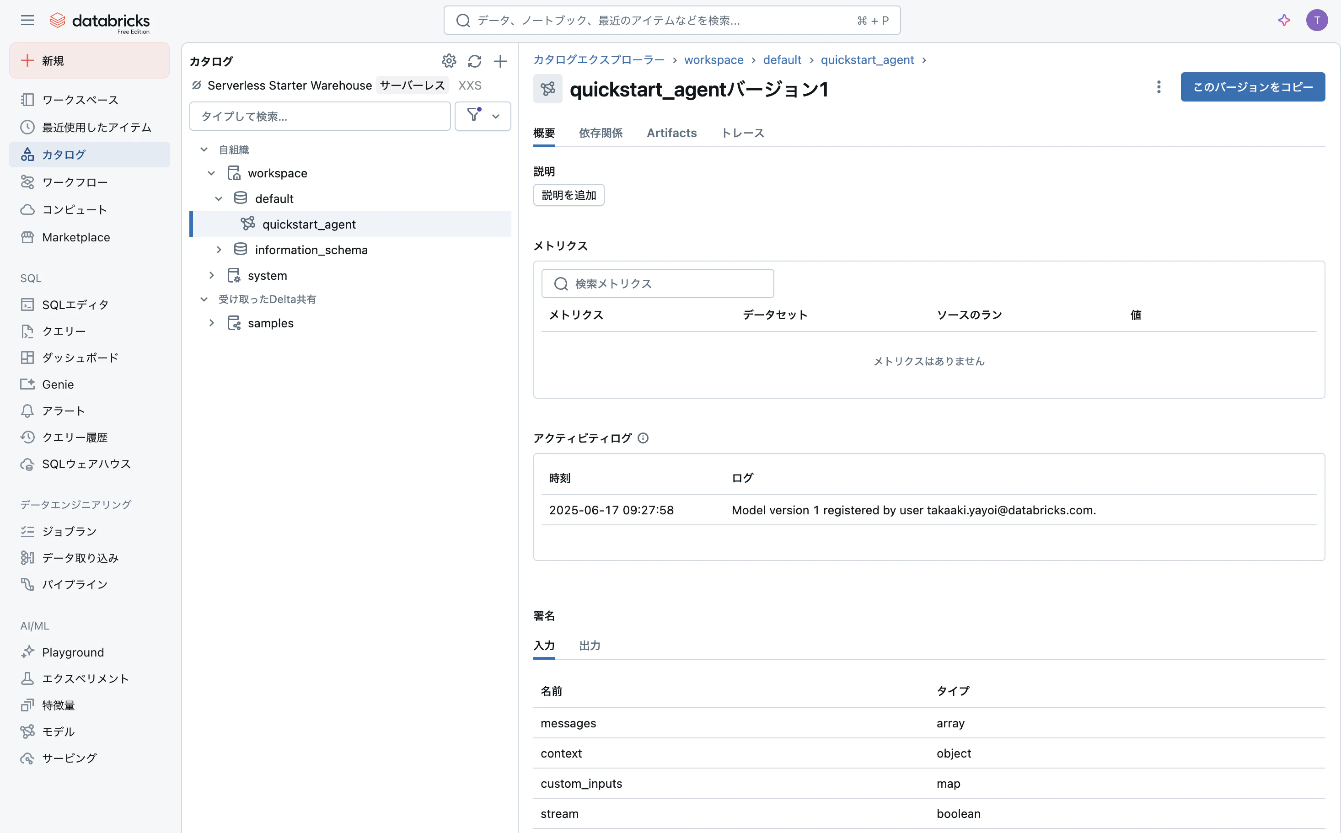Expand the system catalog node
The image size is (1341, 833).
point(211,276)
